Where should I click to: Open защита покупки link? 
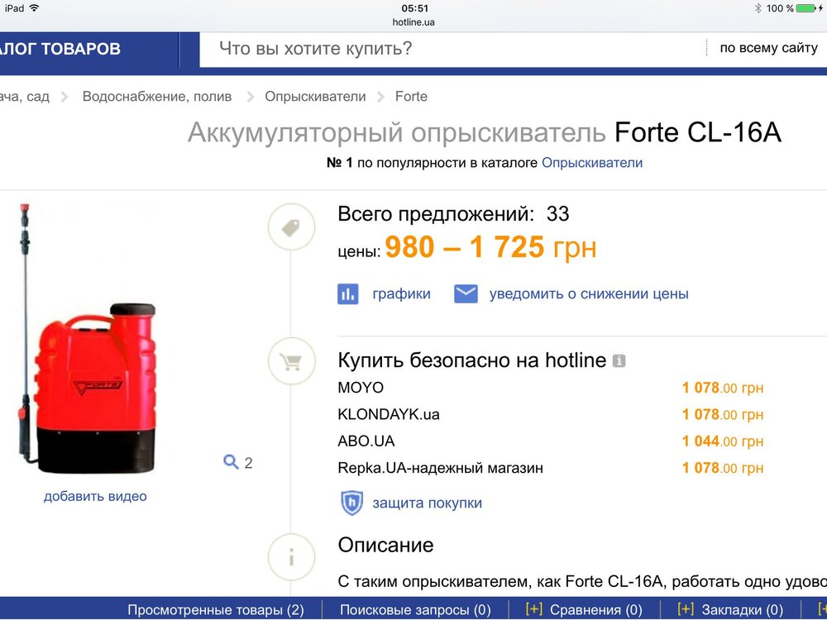pyautogui.click(x=428, y=503)
